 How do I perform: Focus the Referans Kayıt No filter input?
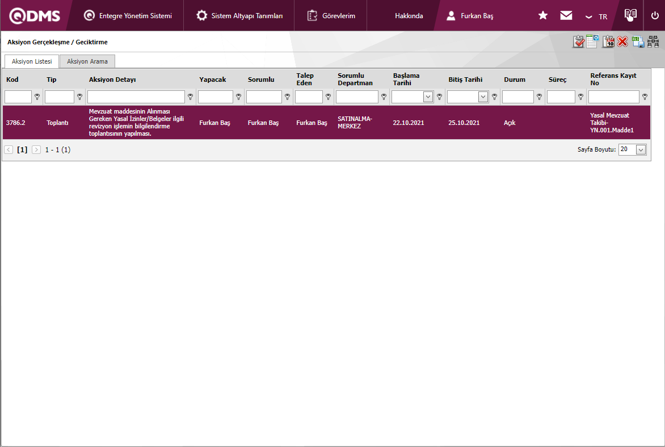click(x=614, y=97)
